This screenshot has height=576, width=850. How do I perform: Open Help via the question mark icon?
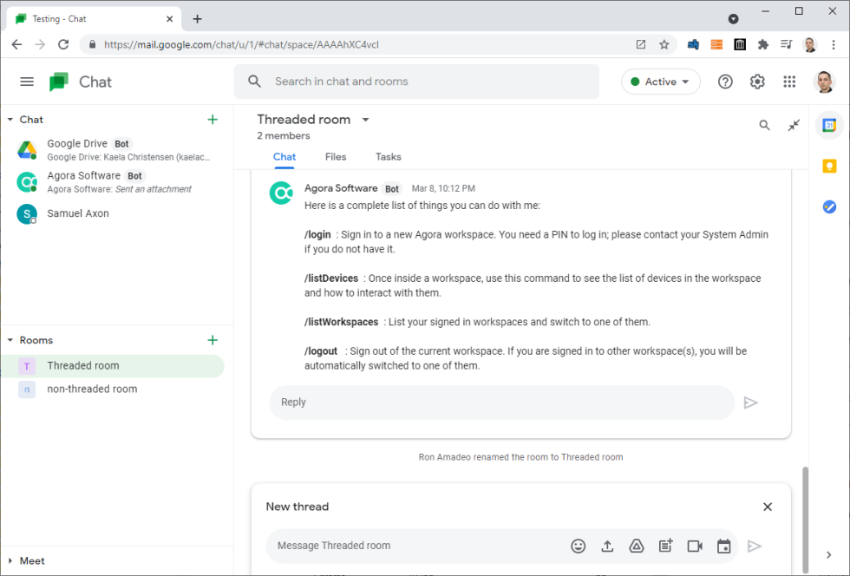(725, 82)
